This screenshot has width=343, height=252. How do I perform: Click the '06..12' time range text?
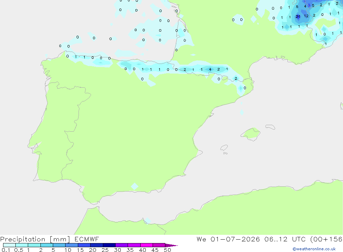(x=276, y=239)
